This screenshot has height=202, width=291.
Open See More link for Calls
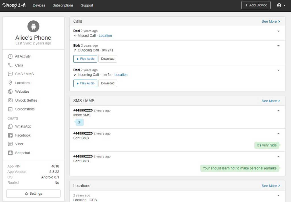pyautogui.click(x=271, y=21)
